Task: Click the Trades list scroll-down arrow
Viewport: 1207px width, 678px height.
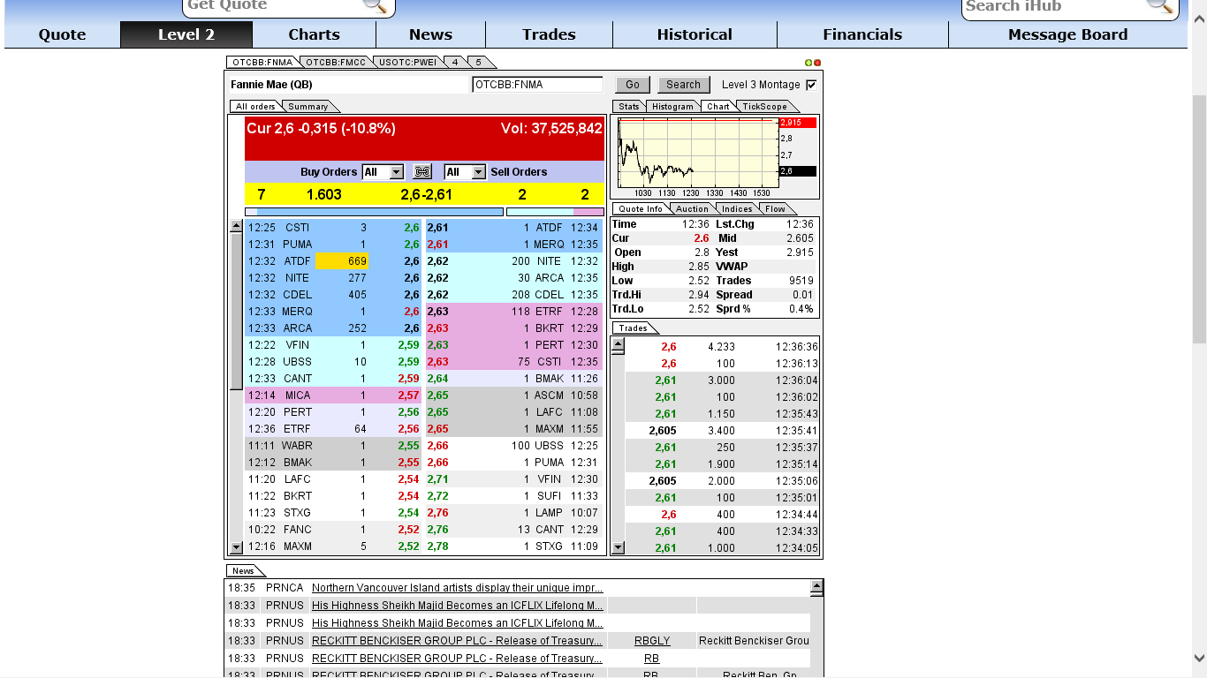Action: pyautogui.click(x=619, y=547)
